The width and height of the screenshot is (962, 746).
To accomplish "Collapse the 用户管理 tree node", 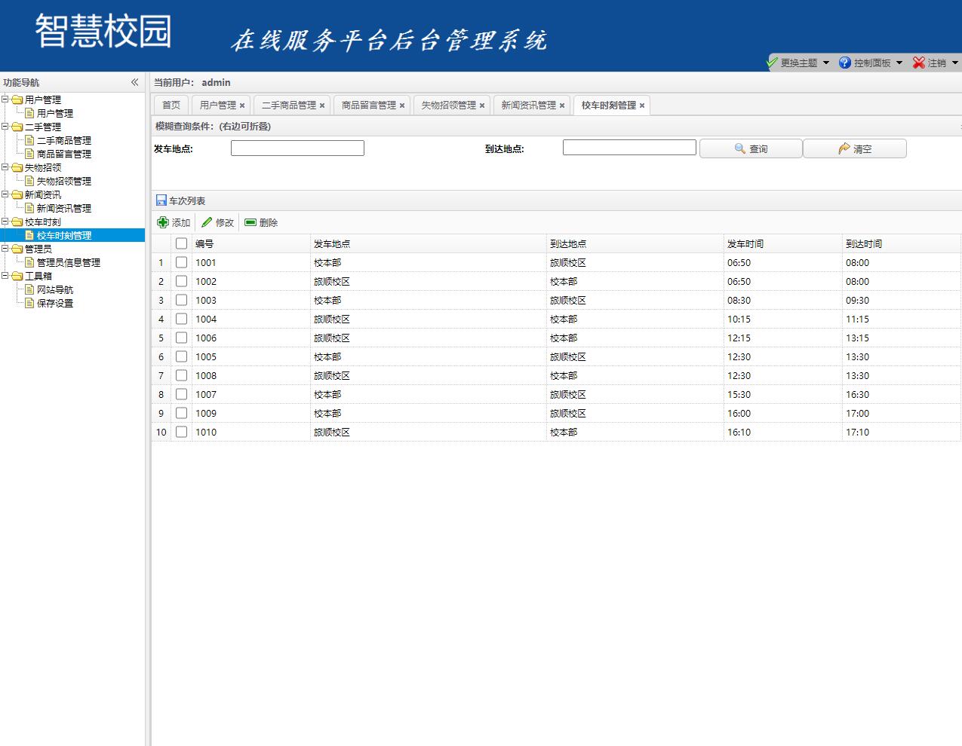I will (x=6, y=99).
